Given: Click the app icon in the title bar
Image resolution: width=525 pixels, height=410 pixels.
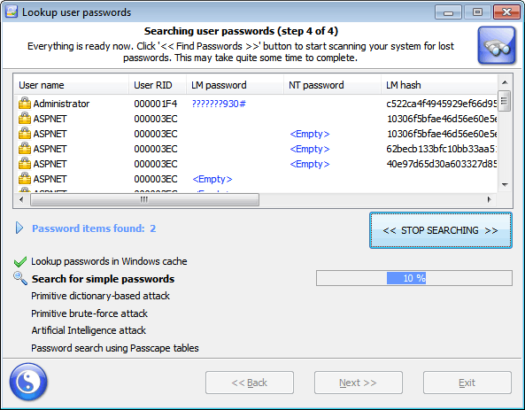Looking at the screenshot, I should pyautogui.click(x=11, y=12).
